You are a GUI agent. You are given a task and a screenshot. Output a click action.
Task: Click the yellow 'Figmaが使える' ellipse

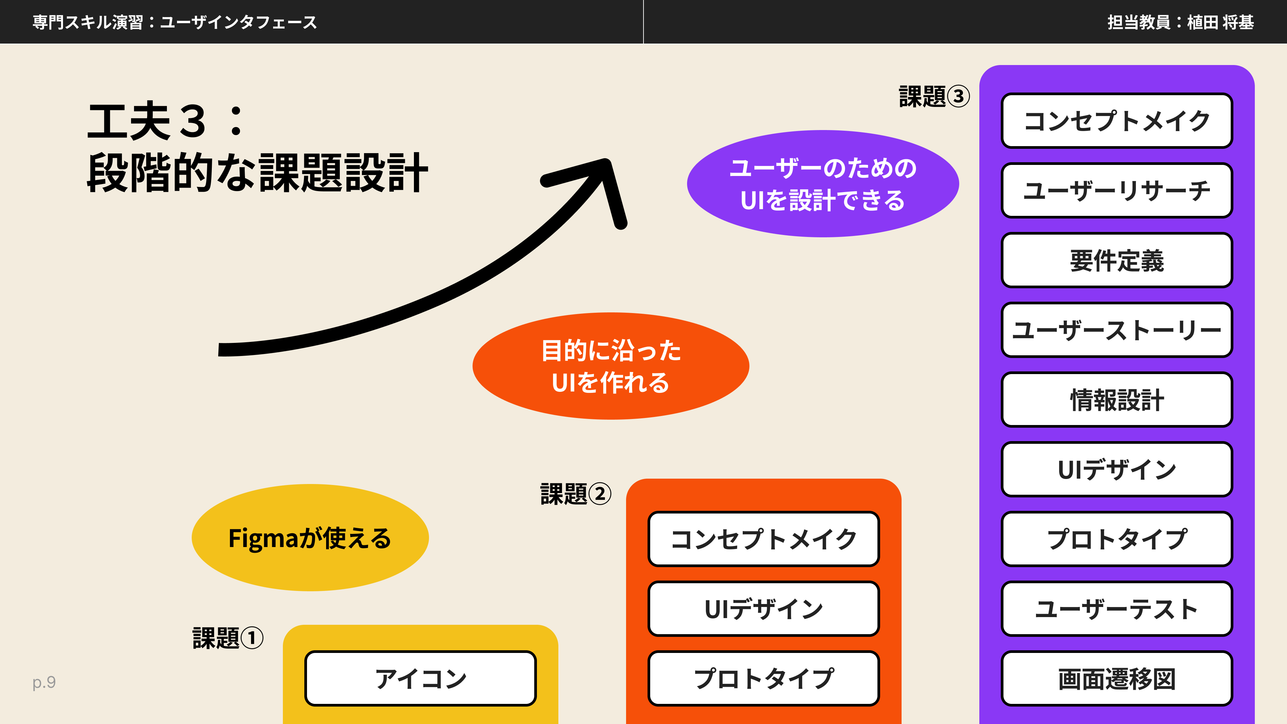(x=310, y=538)
